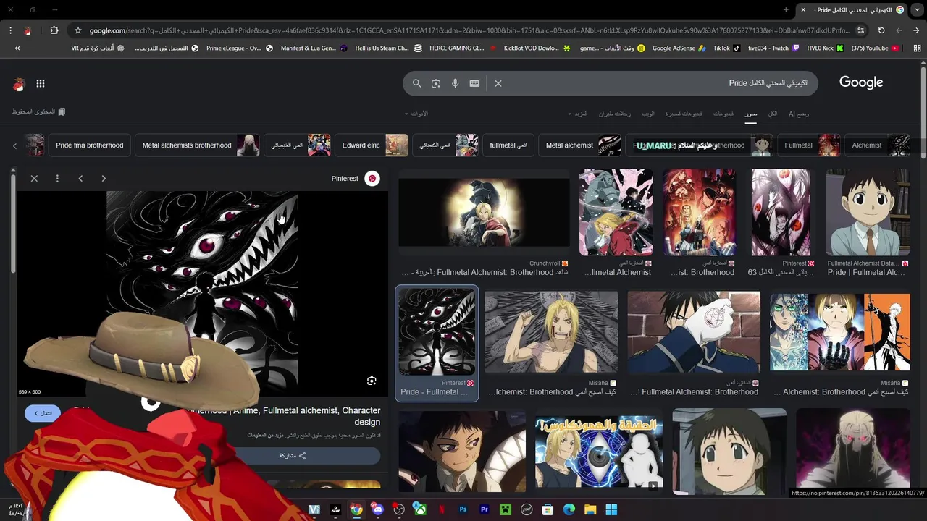This screenshot has width=927, height=521.
Task: Open the browser extensions puzzle icon
Action: coord(54,30)
